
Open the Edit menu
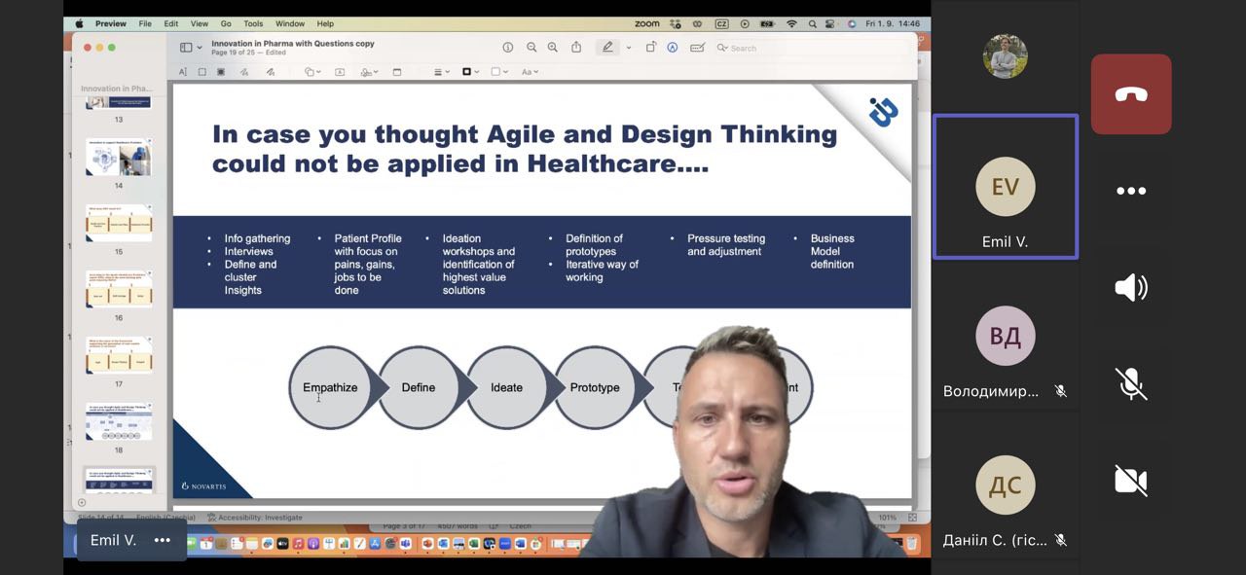[x=171, y=23]
